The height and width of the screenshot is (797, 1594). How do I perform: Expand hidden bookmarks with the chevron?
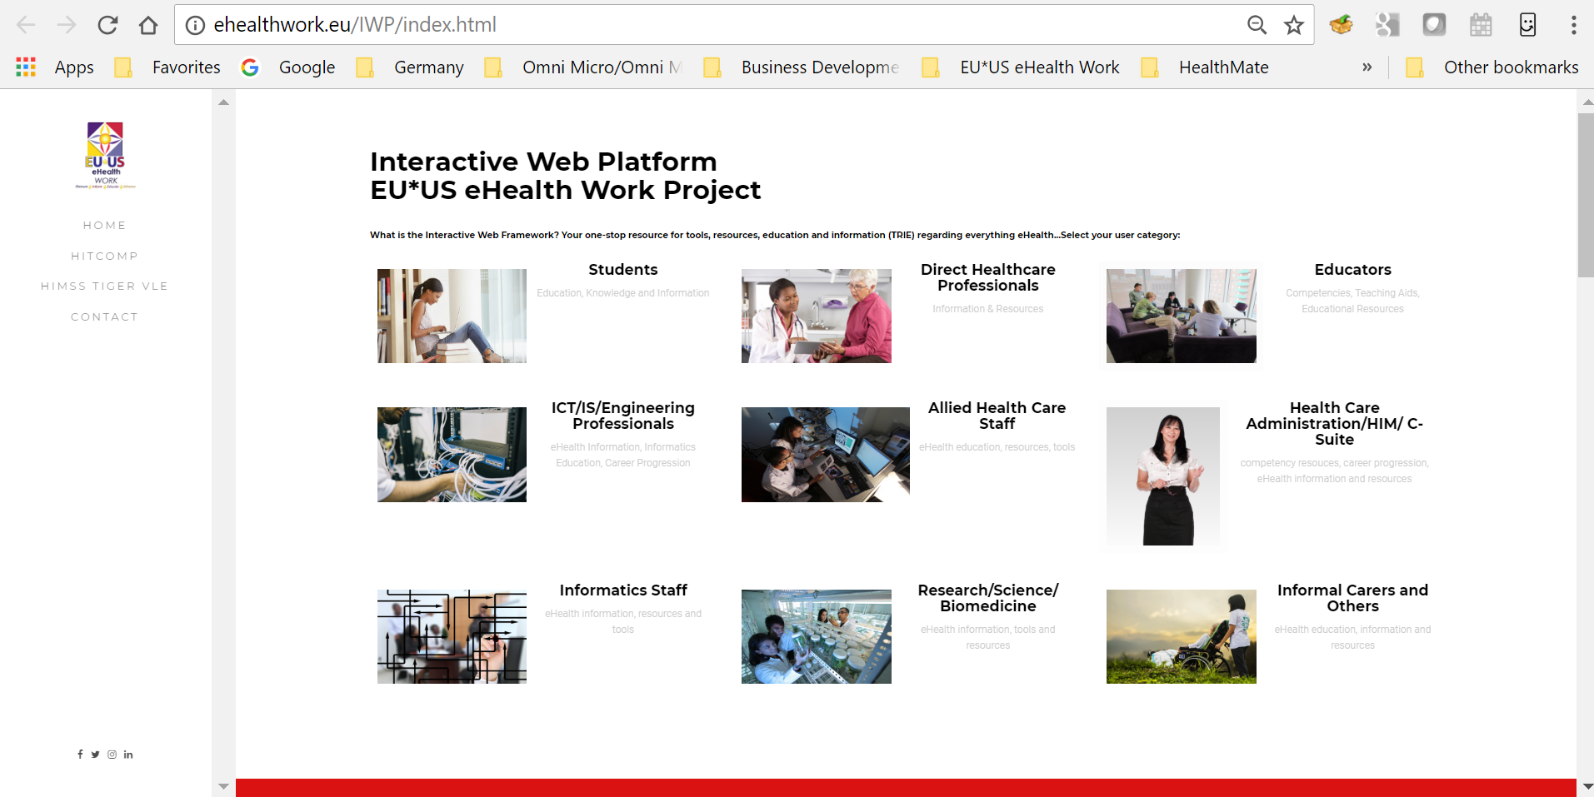[1367, 67]
